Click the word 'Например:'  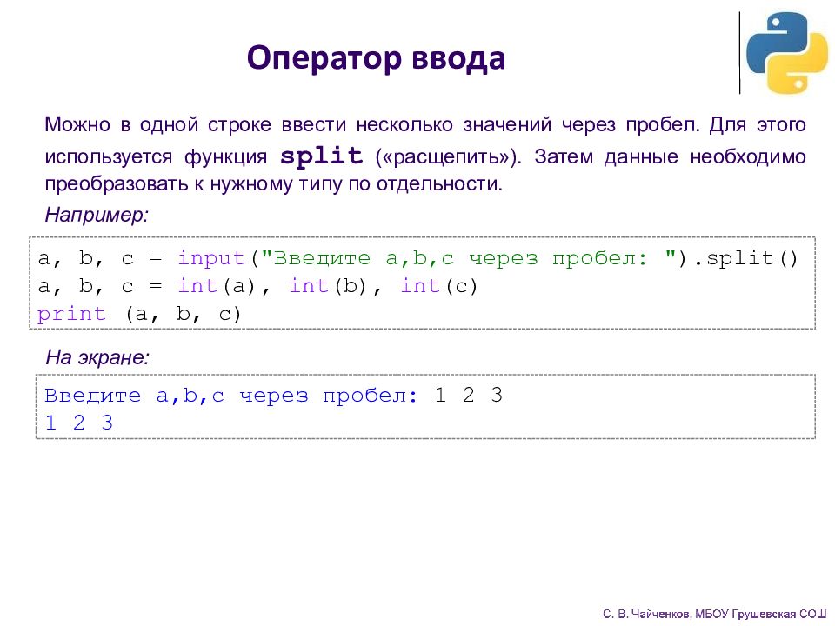[x=97, y=215]
